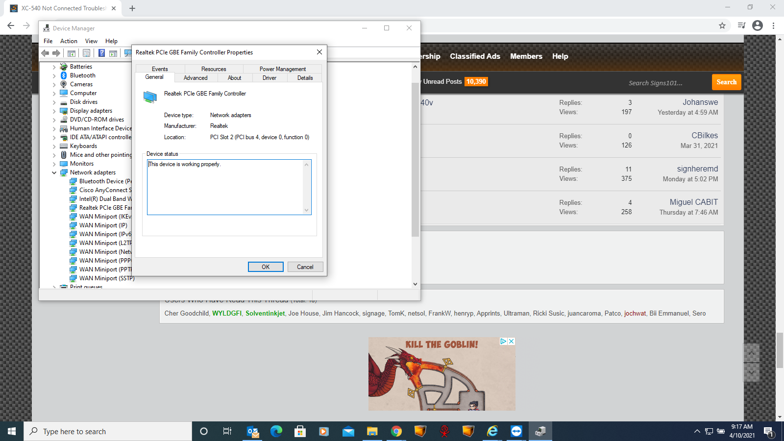Go back in Chrome browser
Viewport: 784px width, 441px height.
point(11,25)
